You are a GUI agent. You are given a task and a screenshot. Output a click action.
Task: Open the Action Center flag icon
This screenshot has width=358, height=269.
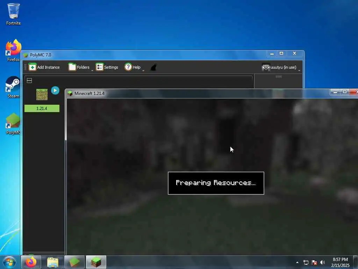coord(314,262)
